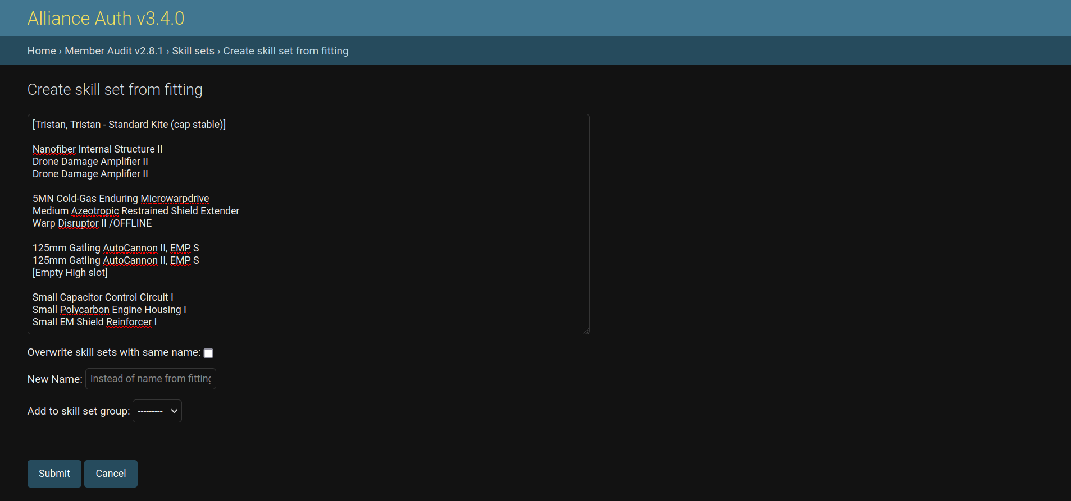Submit the fitting form
Screen dimensions: 1071x501
coord(54,474)
